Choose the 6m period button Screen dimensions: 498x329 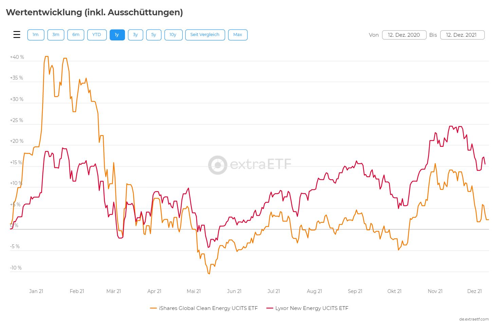coord(76,35)
